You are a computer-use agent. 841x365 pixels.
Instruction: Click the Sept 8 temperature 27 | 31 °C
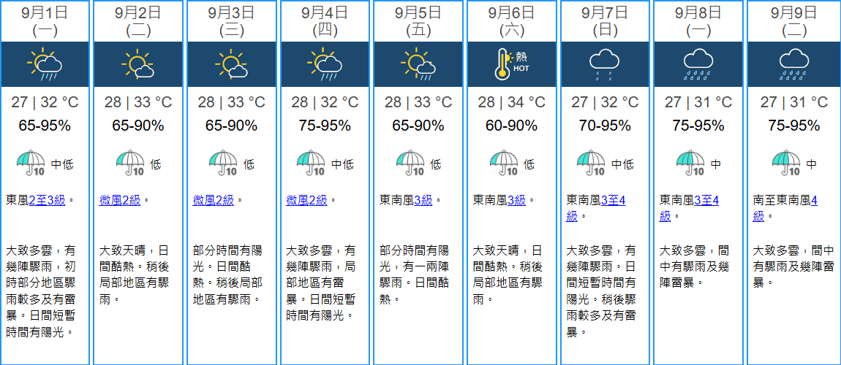click(x=698, y=102)
